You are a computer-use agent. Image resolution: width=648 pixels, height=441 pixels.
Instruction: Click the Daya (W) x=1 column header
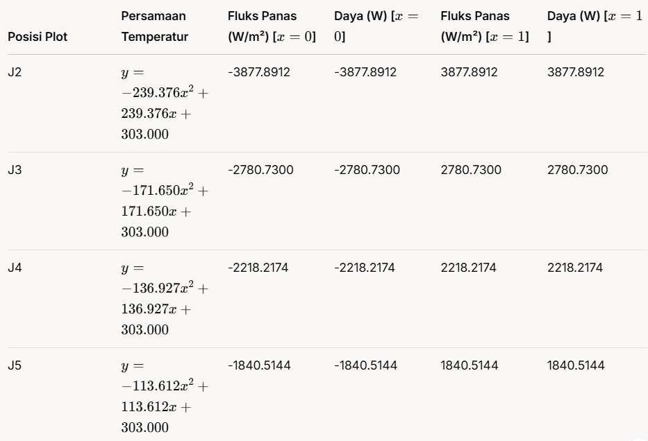(x=595, y=25)
